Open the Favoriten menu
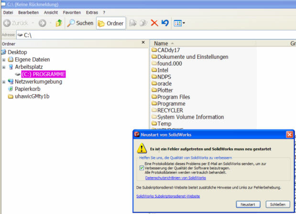Screen dimensions: 296x214 coord(72,12)
